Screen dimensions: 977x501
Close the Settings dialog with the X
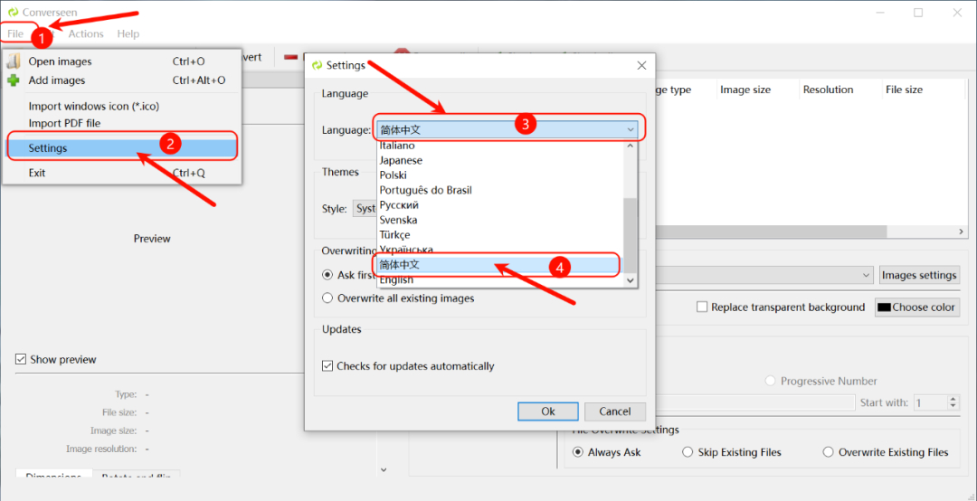tap(641, 65)
